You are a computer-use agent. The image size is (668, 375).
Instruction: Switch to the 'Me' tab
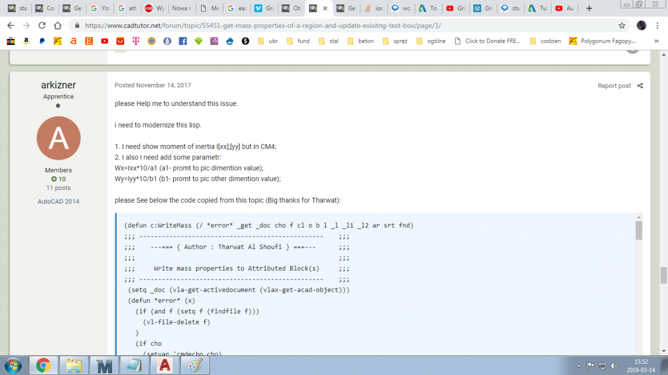pyautogui.click(x=209, y=8)
